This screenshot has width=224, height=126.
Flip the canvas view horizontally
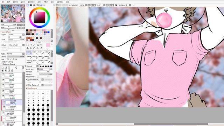[x=116, y=5]
